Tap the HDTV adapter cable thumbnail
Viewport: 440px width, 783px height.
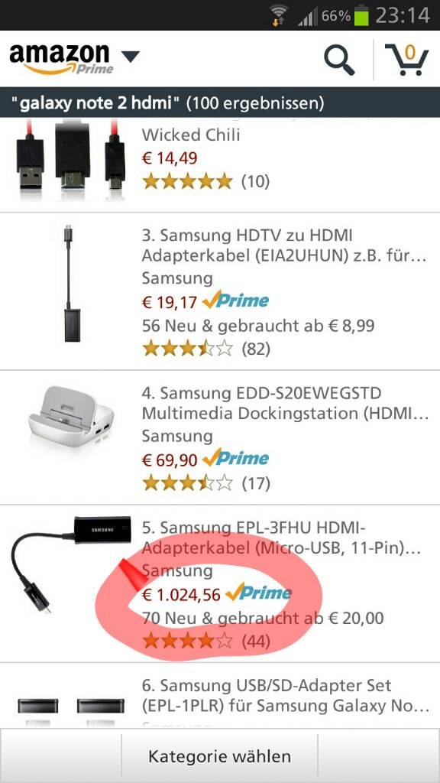(72, 283)
